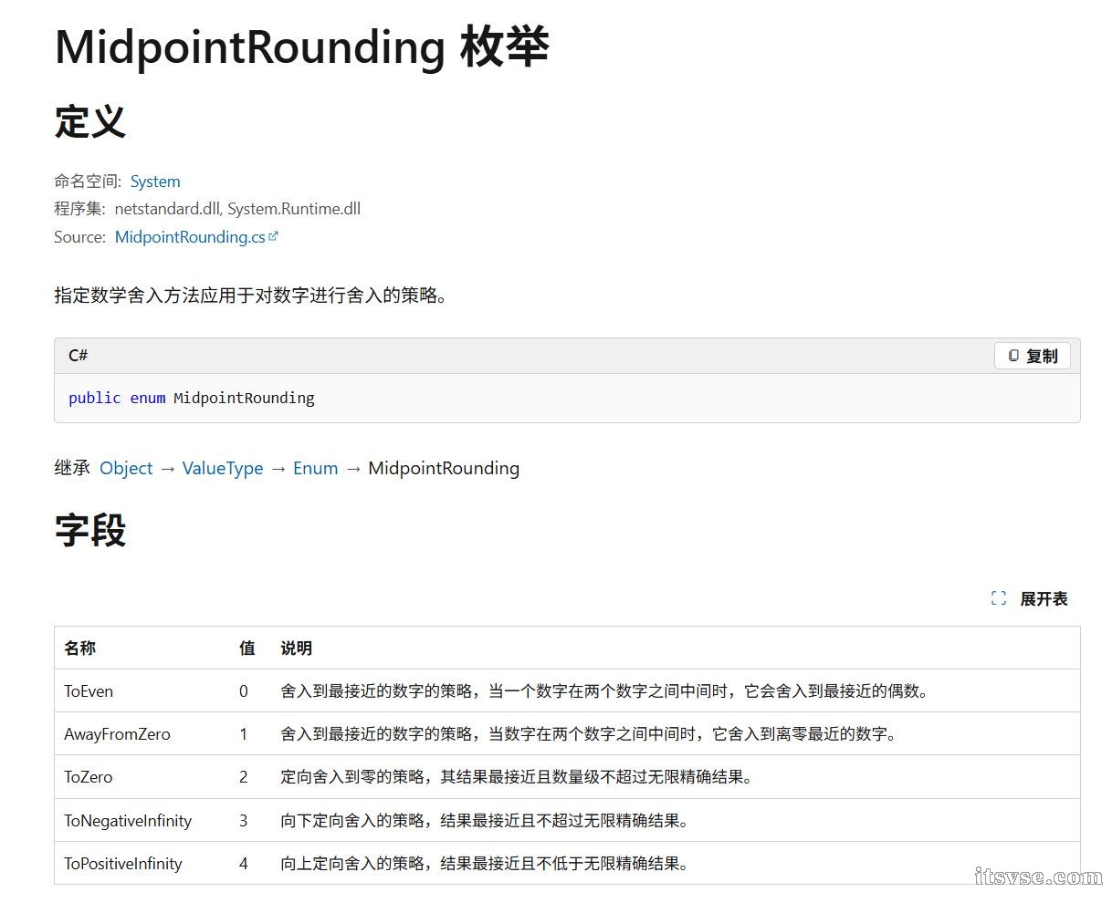Open the ValueType inheritance link

(x=223, y=468)
